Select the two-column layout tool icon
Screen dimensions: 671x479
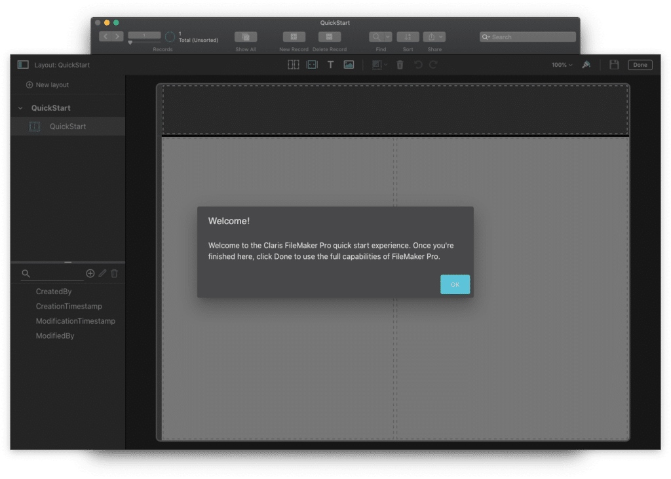coord(293,65)
